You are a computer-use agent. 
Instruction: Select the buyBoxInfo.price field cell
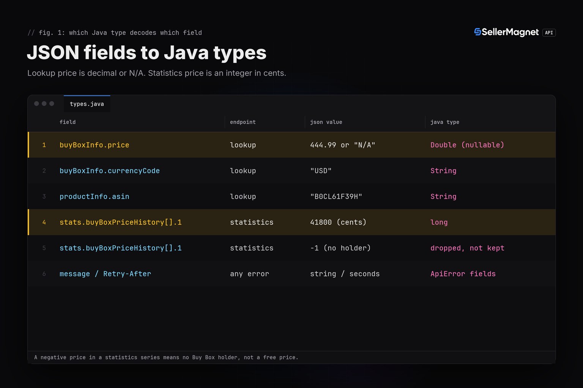point(95,145)
